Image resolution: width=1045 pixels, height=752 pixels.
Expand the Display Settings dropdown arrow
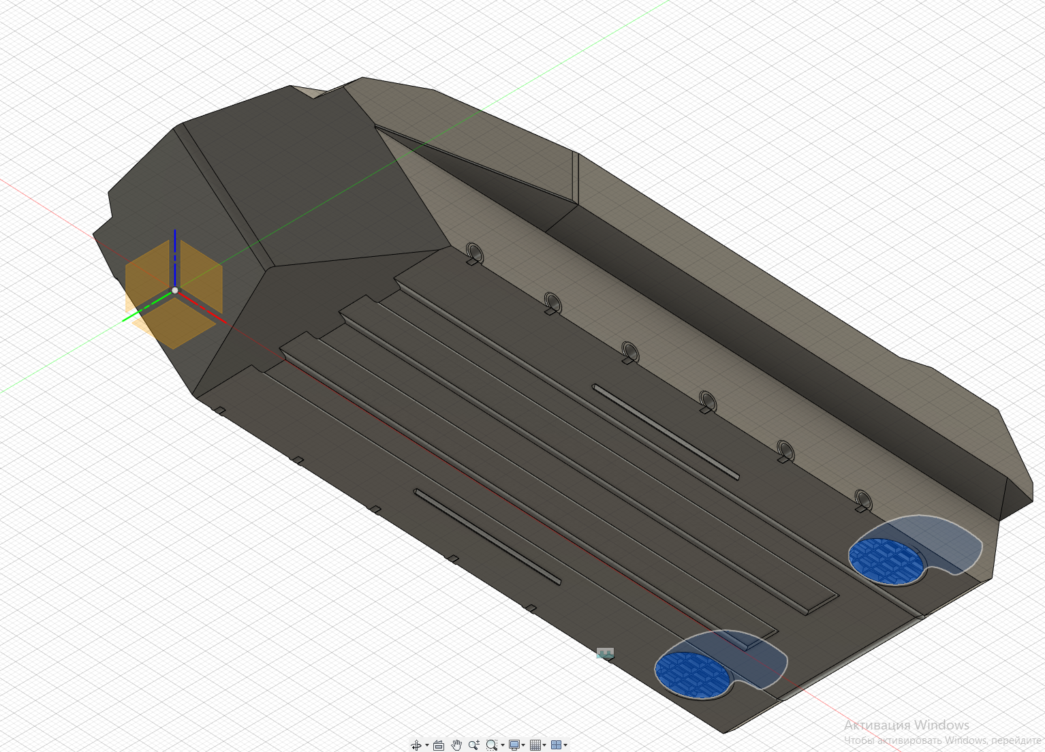click(524, 745)
